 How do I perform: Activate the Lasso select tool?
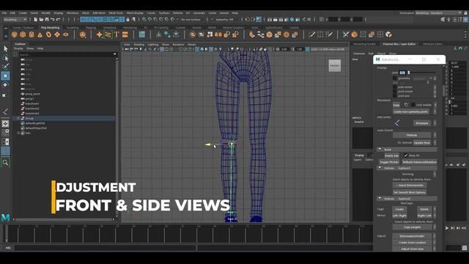click(x=5, y=58)
